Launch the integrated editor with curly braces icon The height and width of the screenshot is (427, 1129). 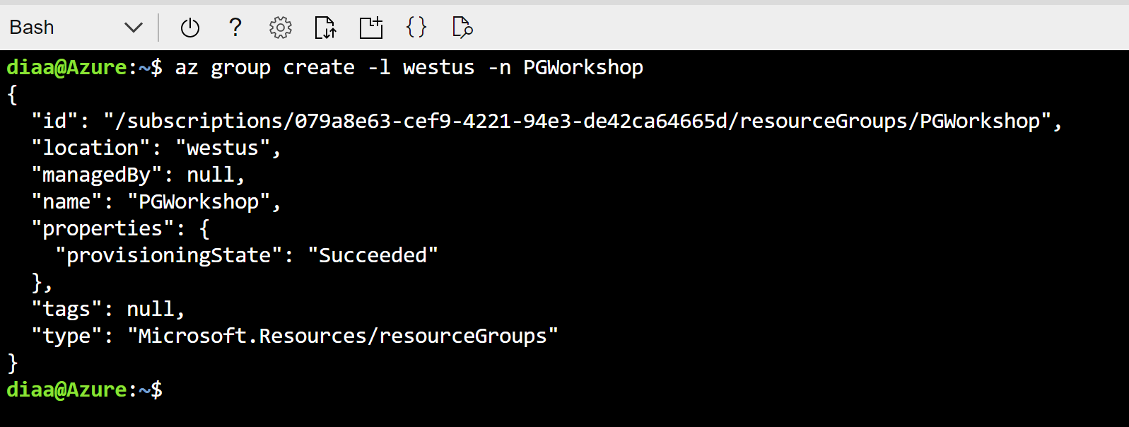[416, 28]
